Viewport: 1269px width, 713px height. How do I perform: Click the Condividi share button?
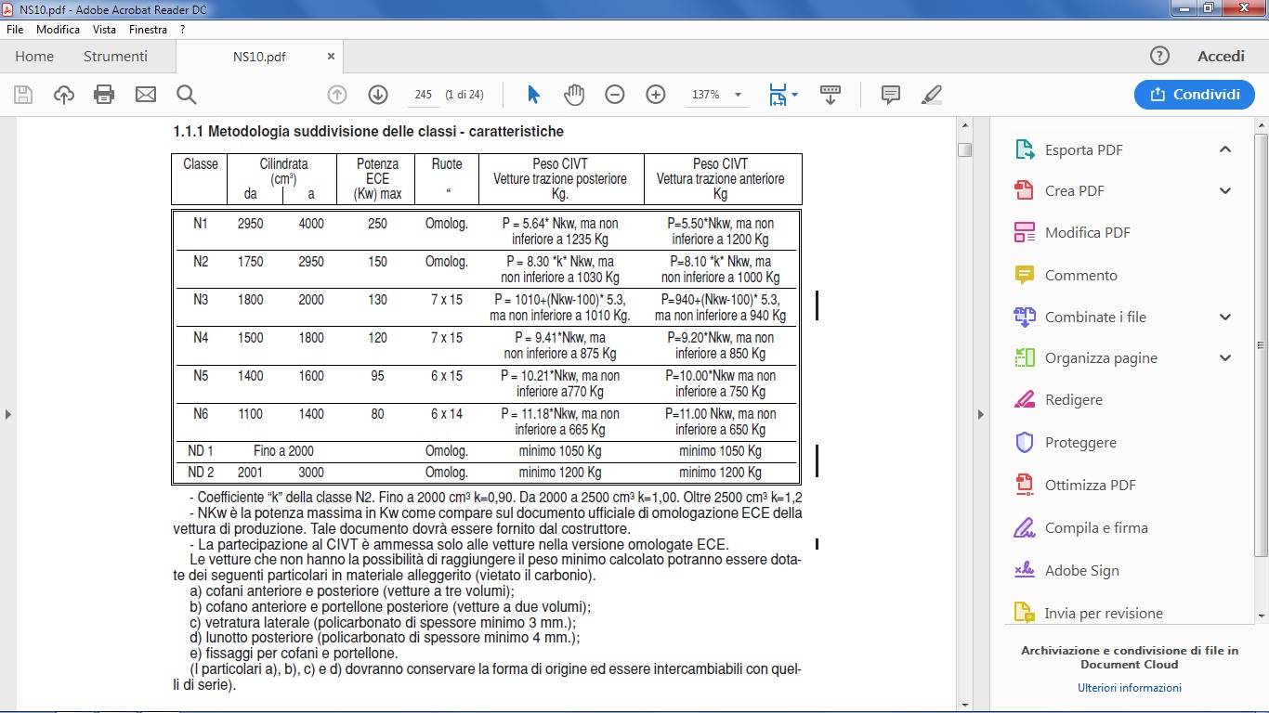click(x=1195, y=95)
